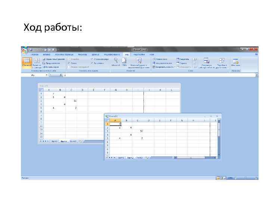Select column E header in back window
The height and width of the screenshot is (202, 269).
coord(93,90)
